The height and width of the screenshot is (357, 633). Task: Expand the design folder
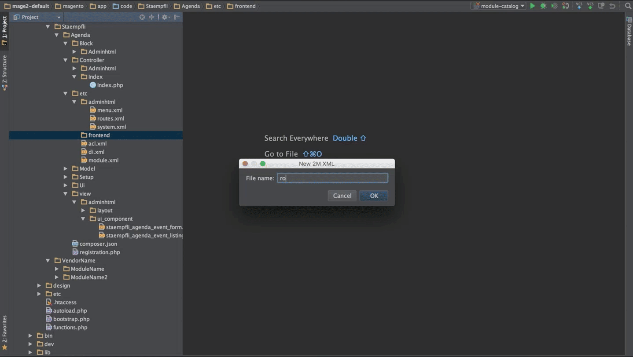click(x=39, y=286)
